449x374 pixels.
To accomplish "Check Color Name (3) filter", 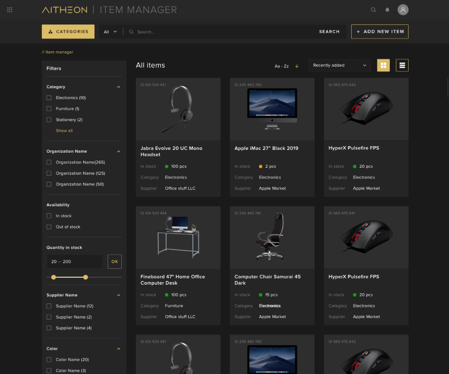I will click(49, 371).
